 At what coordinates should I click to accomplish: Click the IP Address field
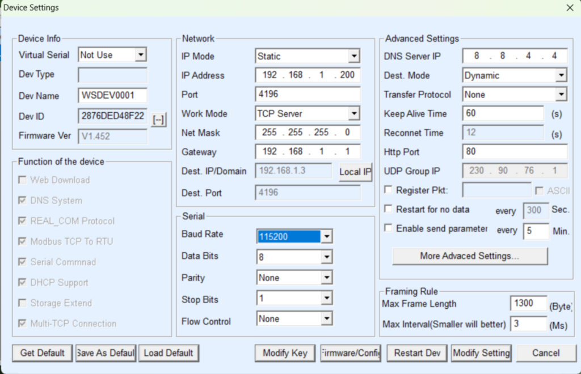coord(308,75)
